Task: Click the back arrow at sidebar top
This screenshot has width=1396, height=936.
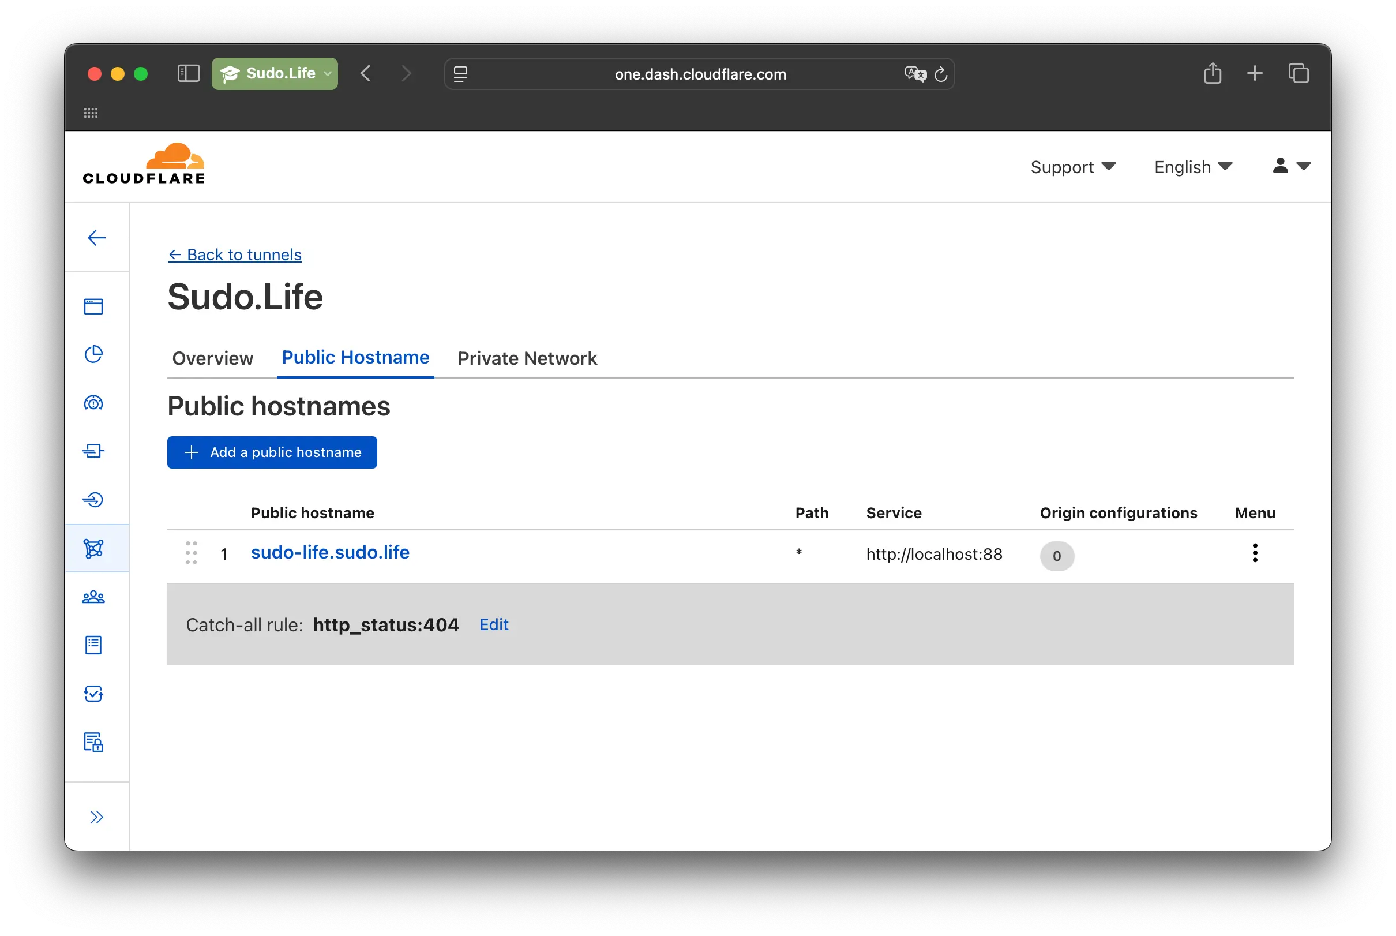Action: tap(97, 238)
